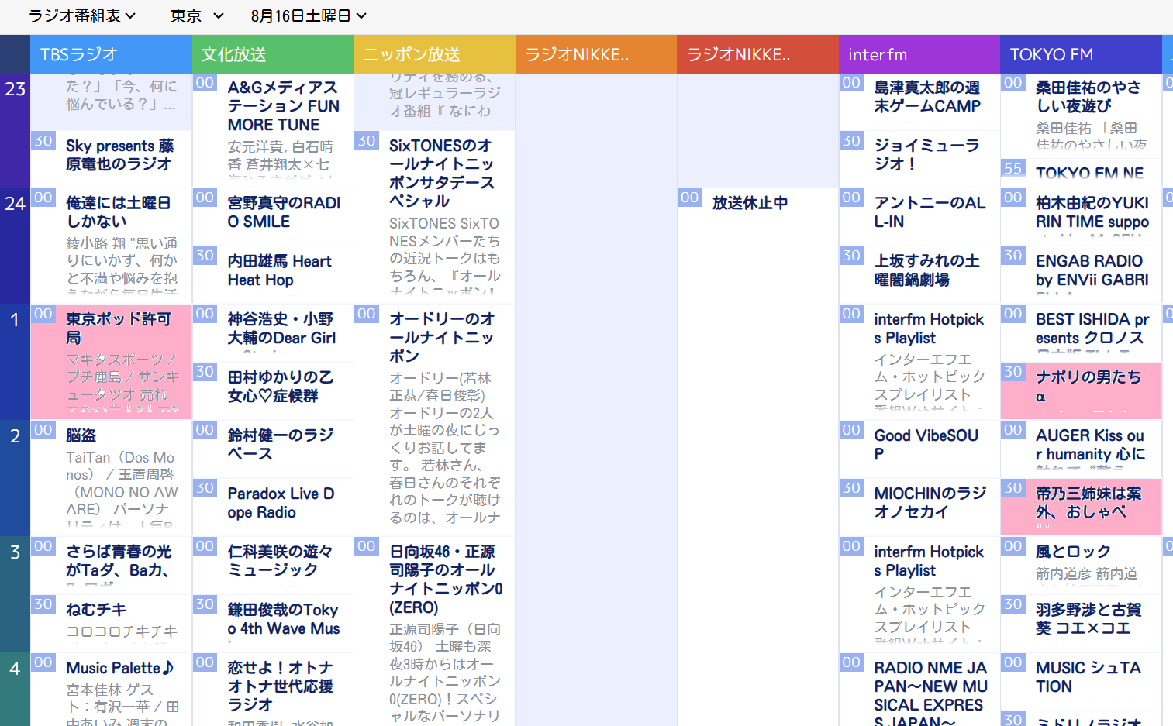Open 帝乃三姉妹は案外、おしゃべ program
The image size is (1173, 726).
[1081, 508]
